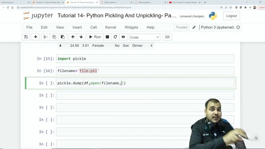Go to browser home page icon
The height and width of the screenshot is (149, 265).
click(12, 7)
